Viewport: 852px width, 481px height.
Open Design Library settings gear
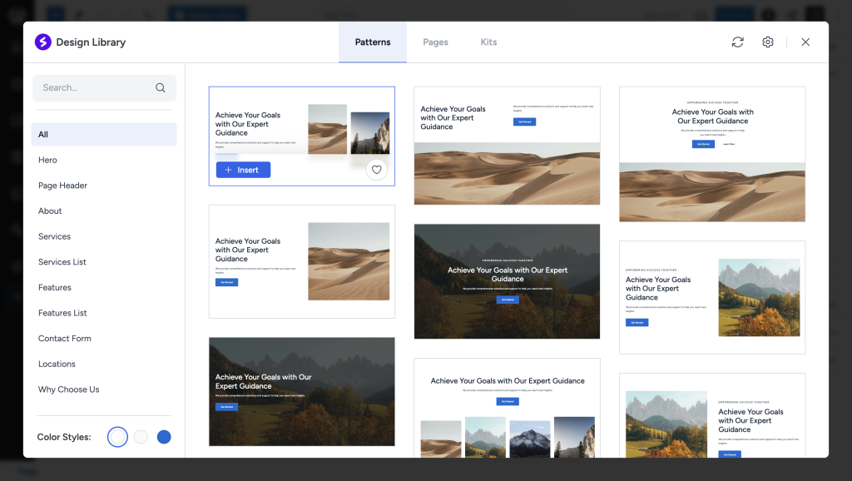pos(768,42)
